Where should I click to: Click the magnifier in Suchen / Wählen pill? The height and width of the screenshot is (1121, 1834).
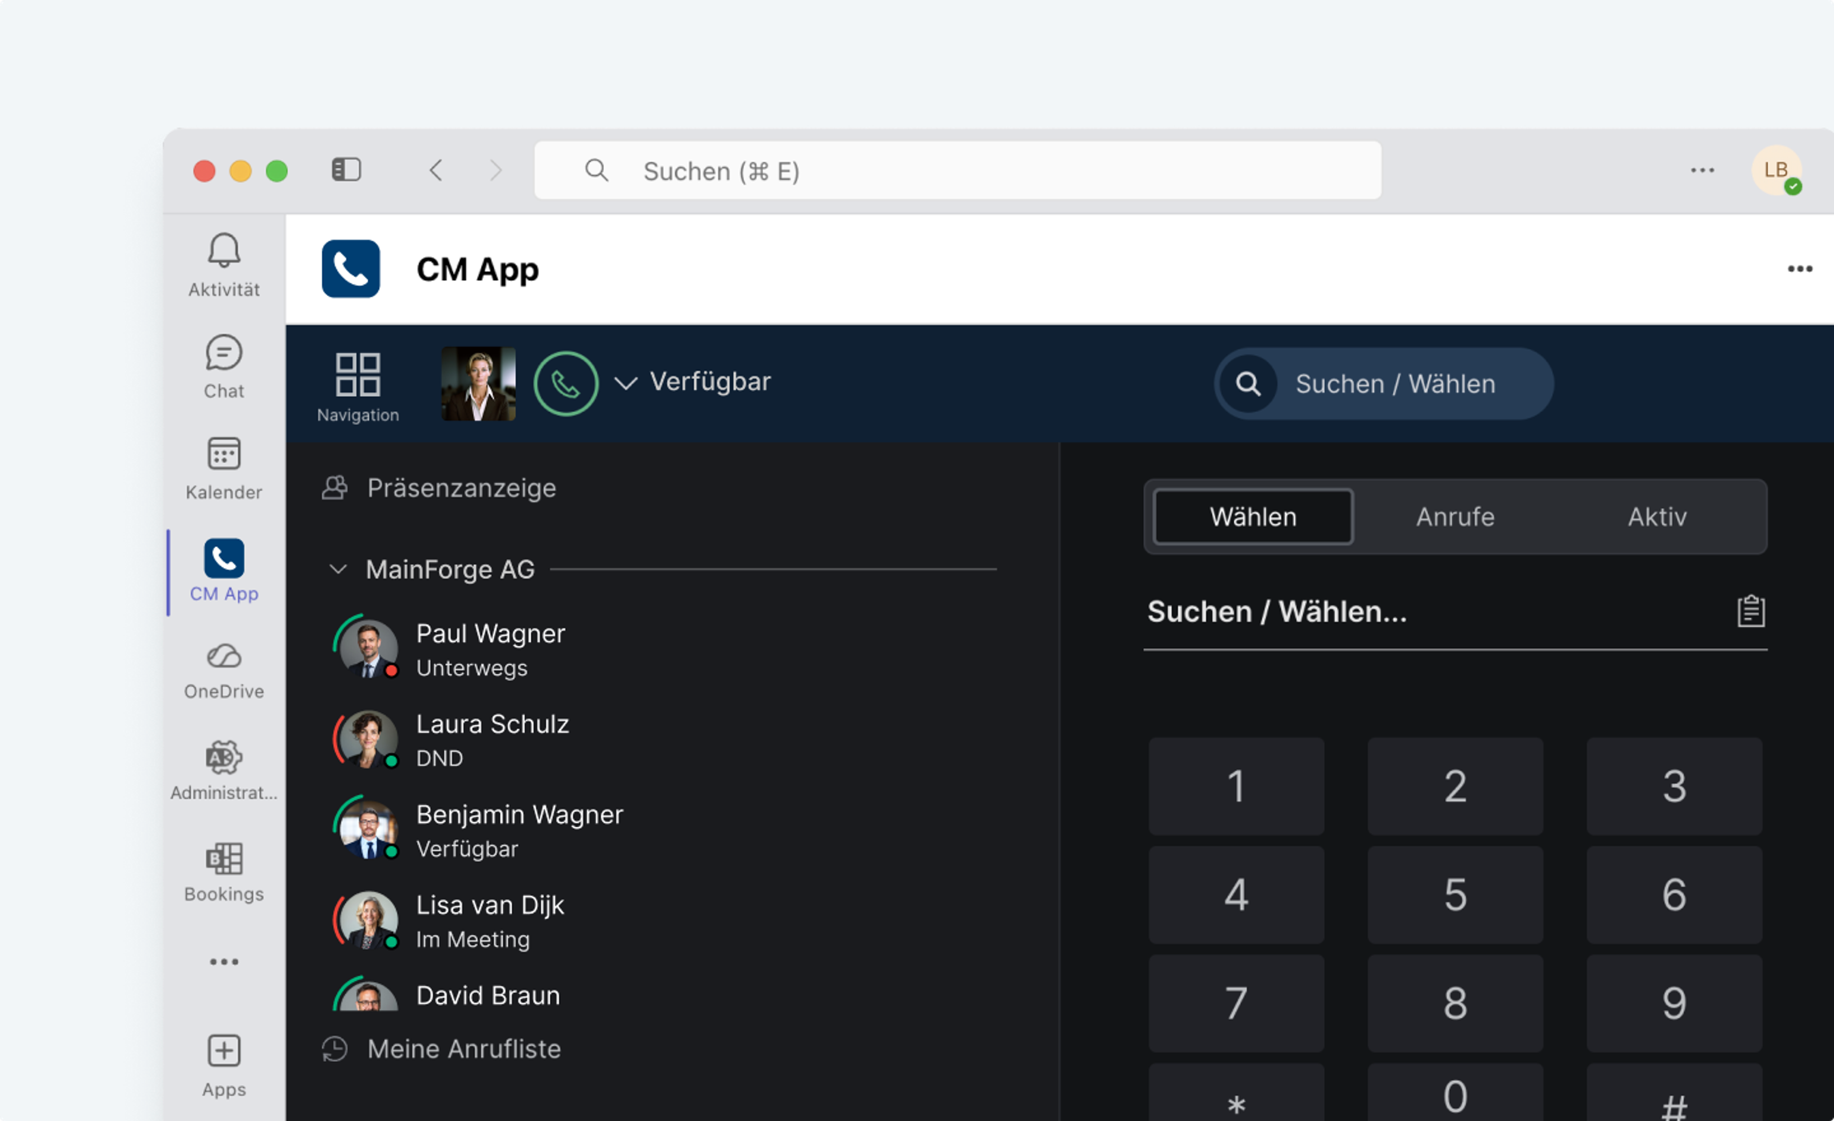(x=1248, y=384)
